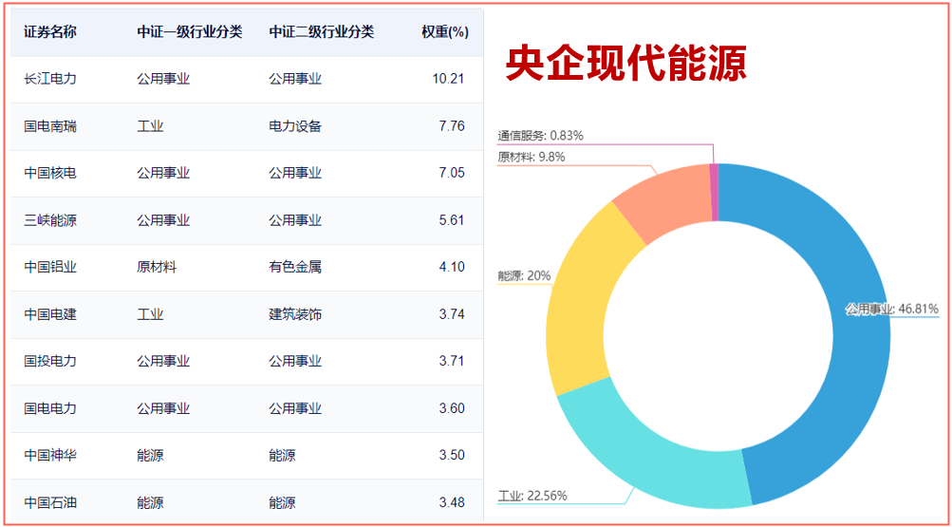Screen dimensions: 952x527
Task: Open 中国核电 in the table
Action: 50,173
